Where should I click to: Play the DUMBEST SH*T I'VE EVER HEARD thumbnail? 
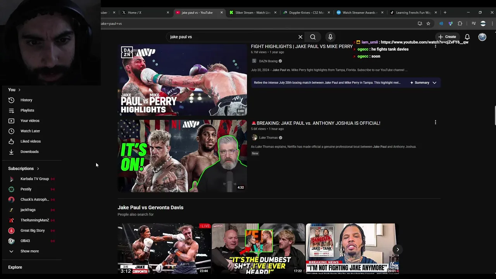coord(258,248)
